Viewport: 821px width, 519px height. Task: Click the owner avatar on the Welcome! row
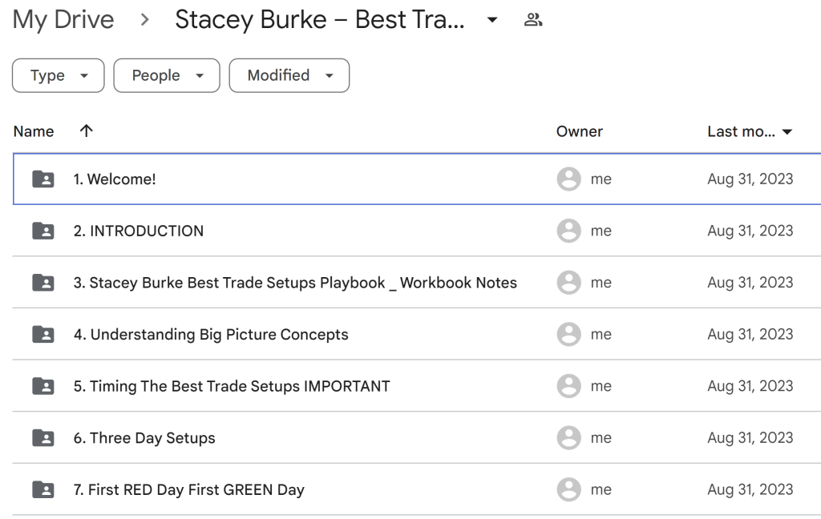[x=568, y=179]
